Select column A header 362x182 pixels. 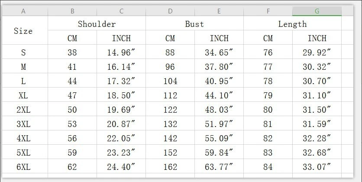(23, 11)
